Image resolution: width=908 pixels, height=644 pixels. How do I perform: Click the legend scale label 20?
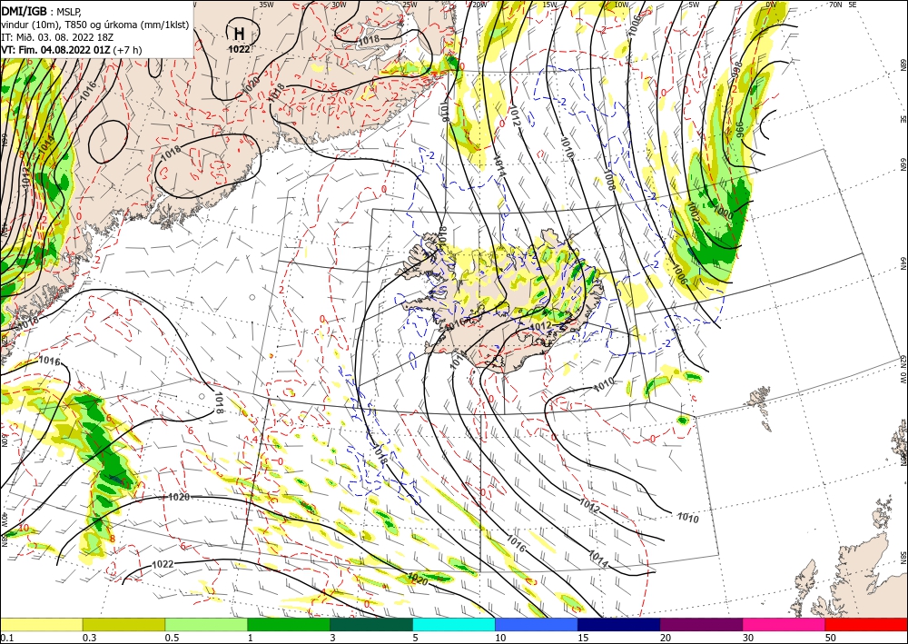tap(666, 638)
